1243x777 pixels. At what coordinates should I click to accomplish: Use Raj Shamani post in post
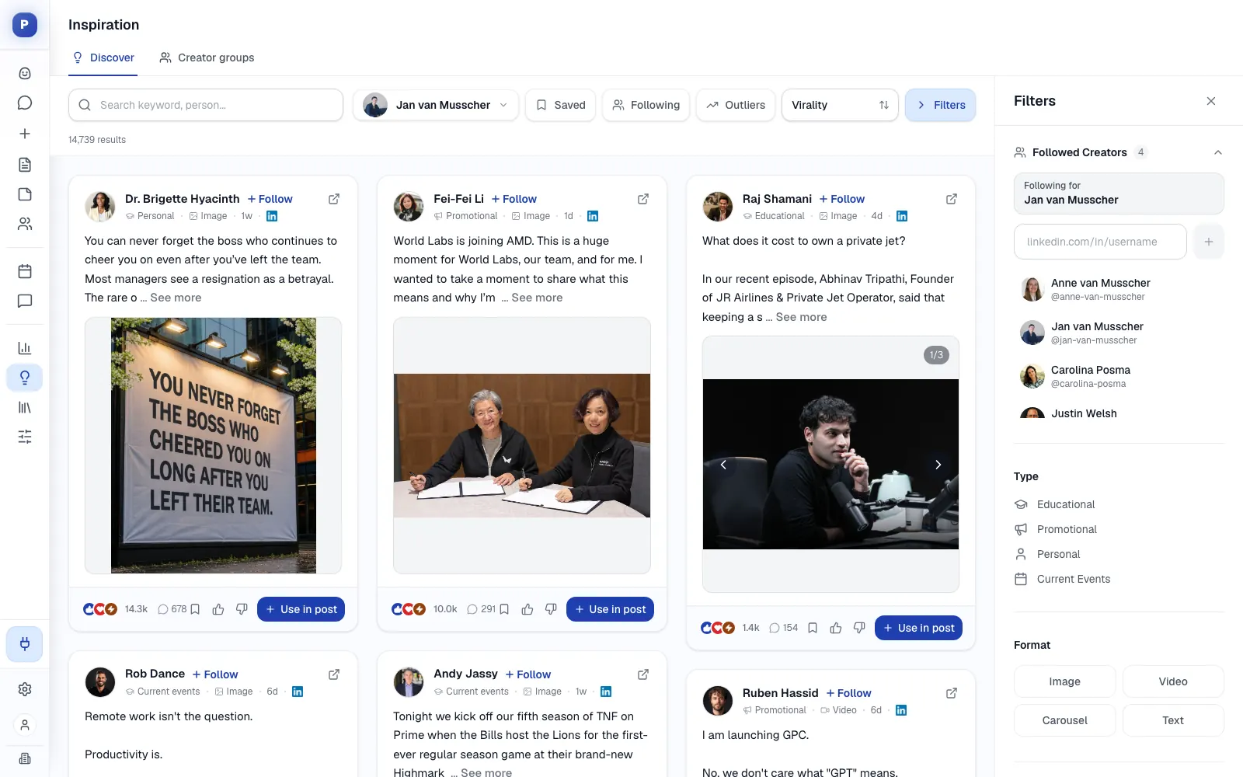918,628
